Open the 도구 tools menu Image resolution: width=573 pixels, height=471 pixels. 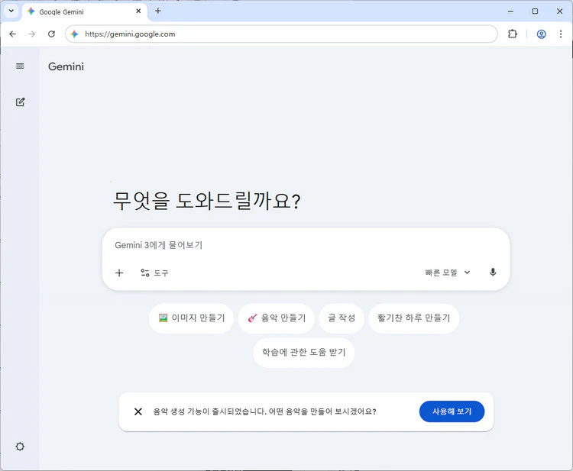point(154,273)
